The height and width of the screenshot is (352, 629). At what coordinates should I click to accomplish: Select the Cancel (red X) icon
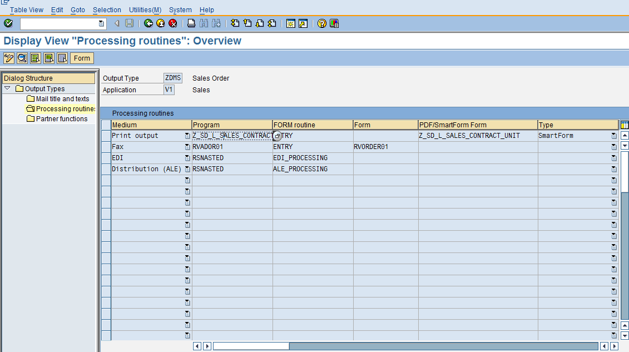[x=172, y=23]
